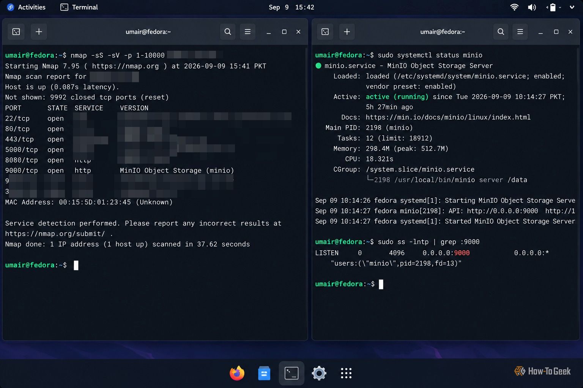Click tab overview icon in left terminal

click(x=16, y=32)
